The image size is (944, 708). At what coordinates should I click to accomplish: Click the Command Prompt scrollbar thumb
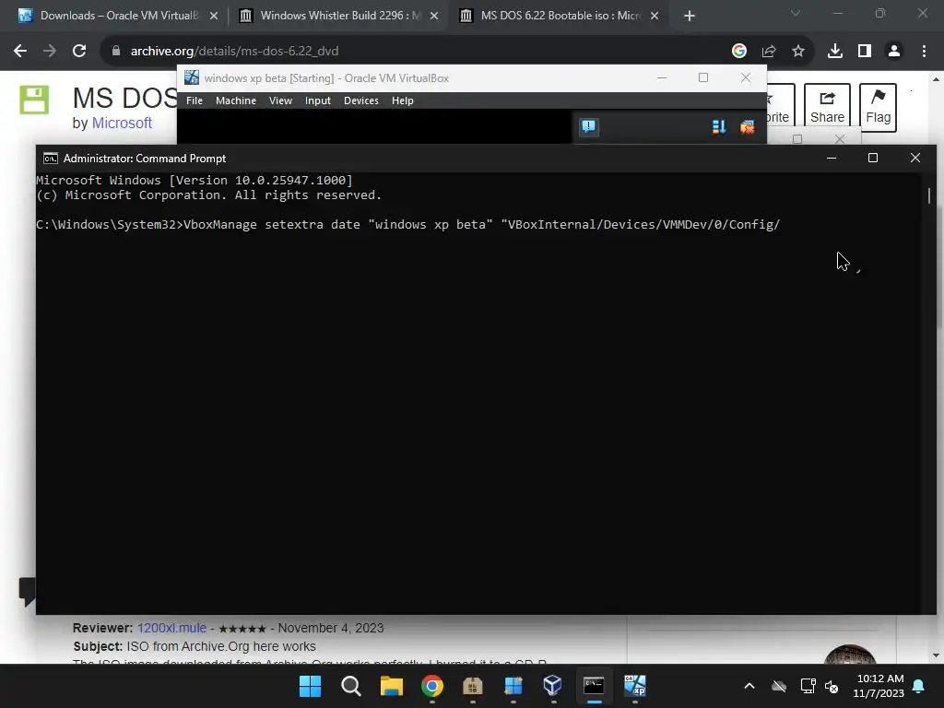coord(929,195)
